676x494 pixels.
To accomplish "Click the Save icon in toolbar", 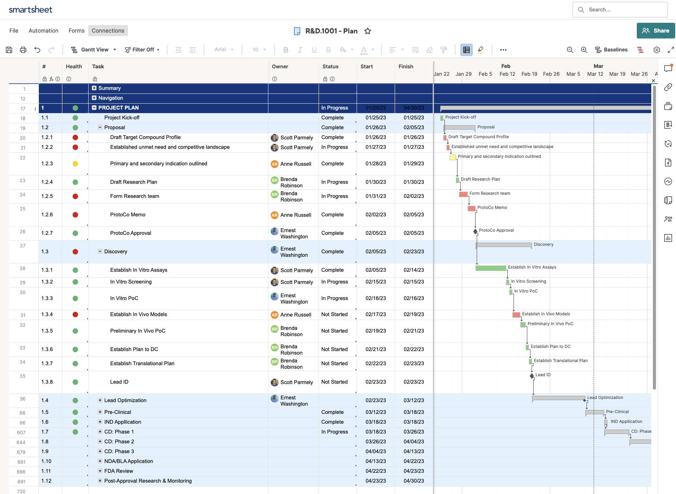I will (9, 50).
